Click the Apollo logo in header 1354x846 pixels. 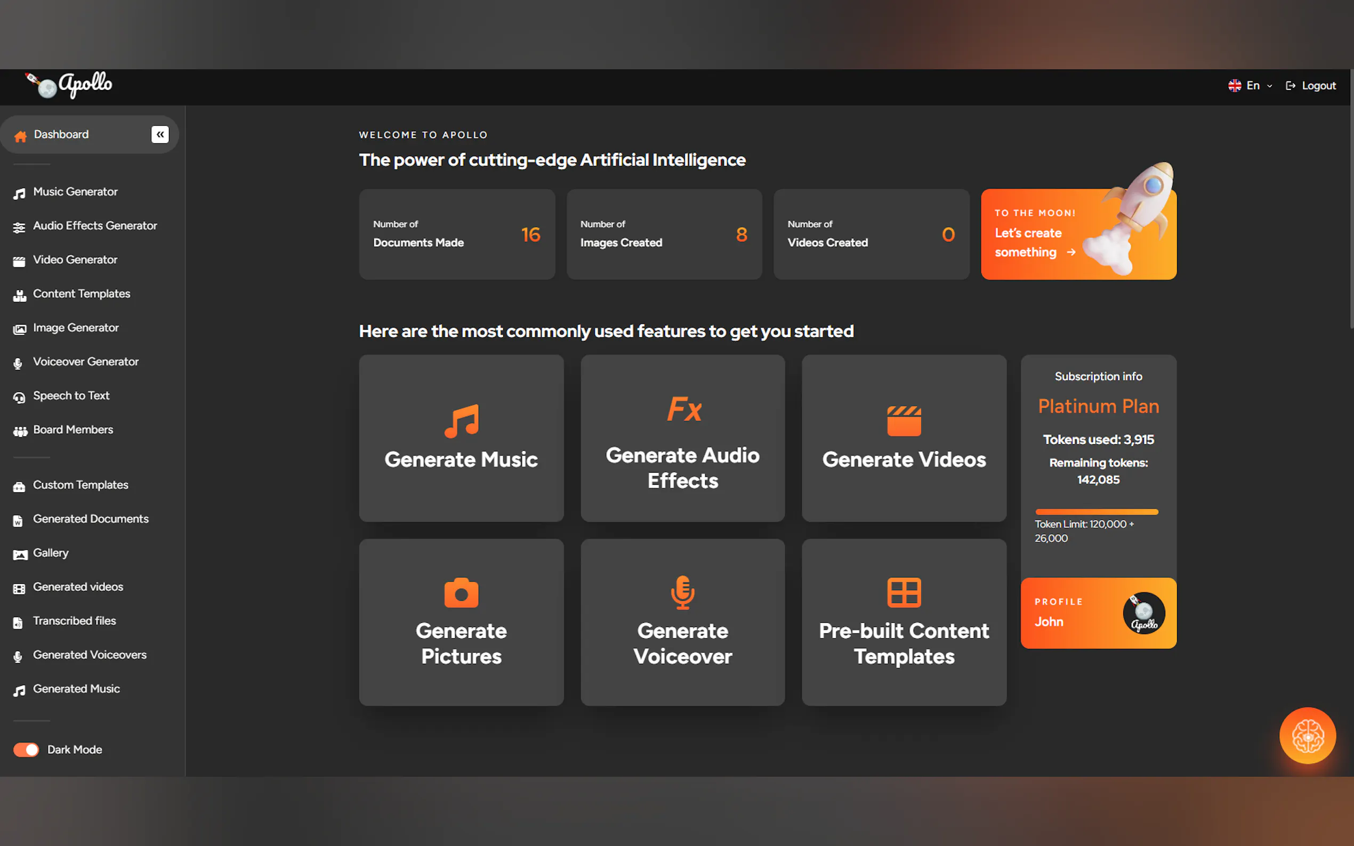[69, 86]
